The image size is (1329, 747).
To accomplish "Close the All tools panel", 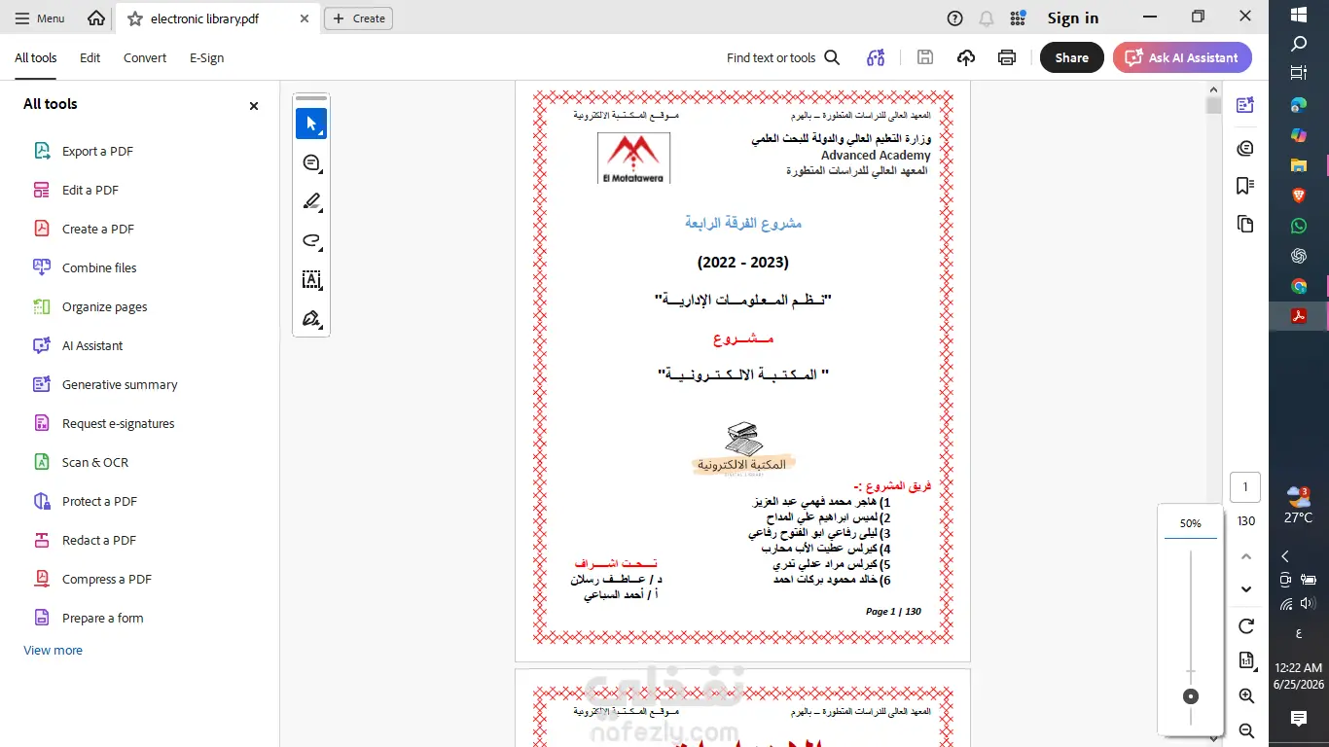I will (x=254, y=106).
